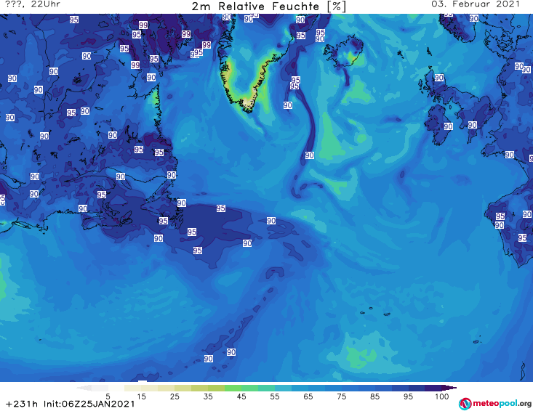Click the date '03. Februar 2021'
533x411 pixels.
tap(476, 4)
